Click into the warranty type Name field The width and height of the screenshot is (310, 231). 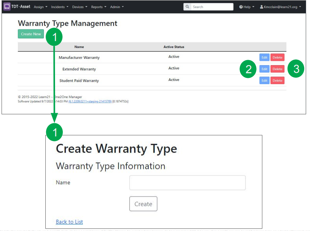[188, 183]
